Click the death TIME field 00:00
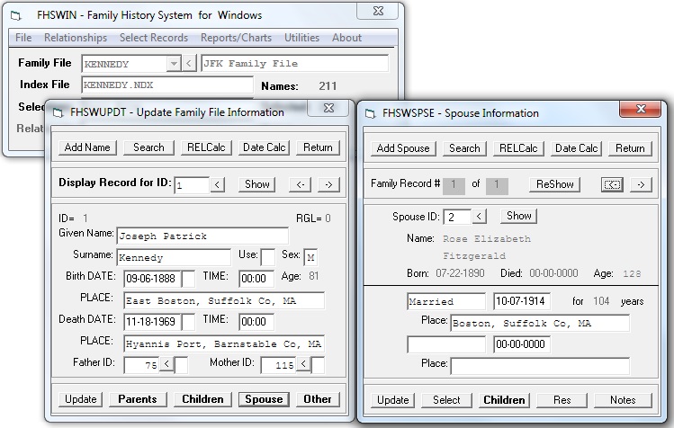 click(x=256, y=322)
